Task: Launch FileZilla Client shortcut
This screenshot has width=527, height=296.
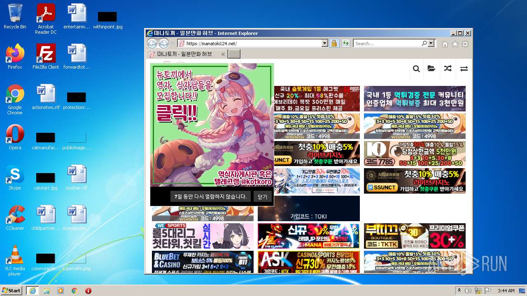Action: [x=46, y=57]
